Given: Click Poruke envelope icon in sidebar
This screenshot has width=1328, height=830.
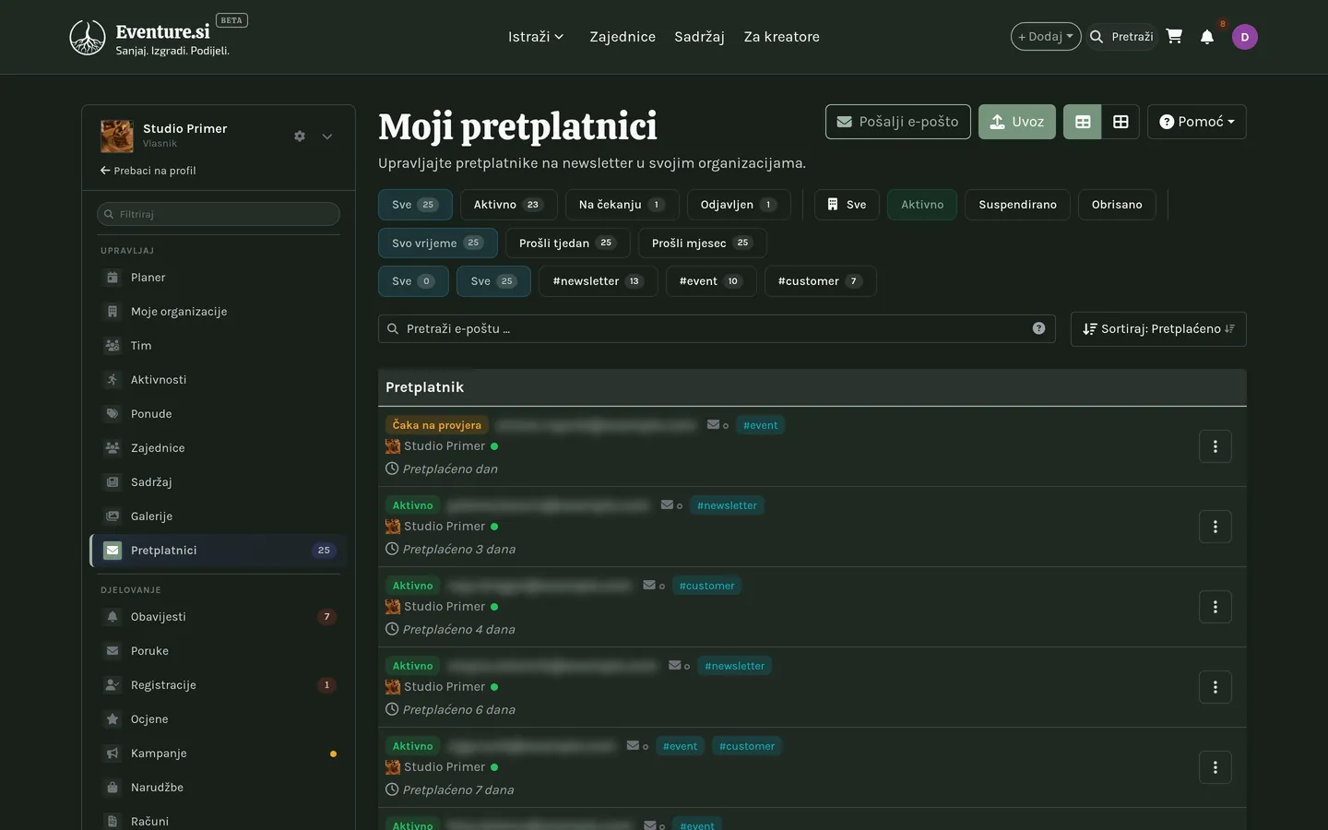Looking at the screenshot, I should pyautogui.click(x=113, y=651).
